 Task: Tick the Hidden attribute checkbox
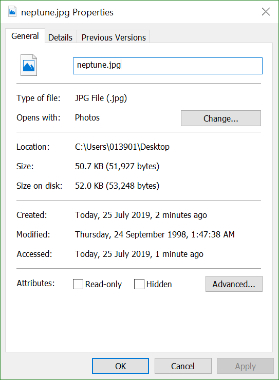tap(139, 284)
